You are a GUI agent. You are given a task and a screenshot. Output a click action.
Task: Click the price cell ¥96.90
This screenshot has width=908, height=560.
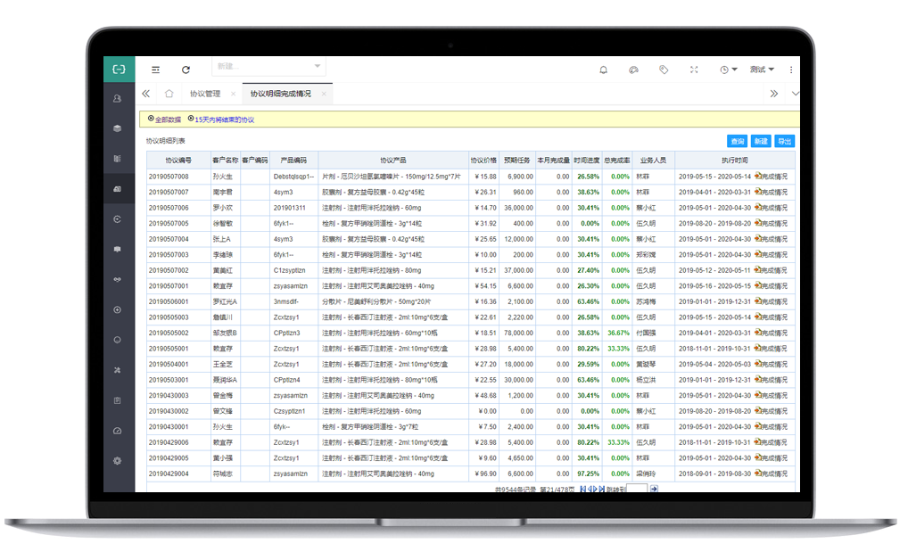[x=485, y=474]
